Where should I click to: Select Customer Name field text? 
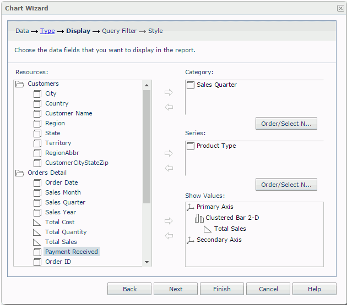pos(69,113)
